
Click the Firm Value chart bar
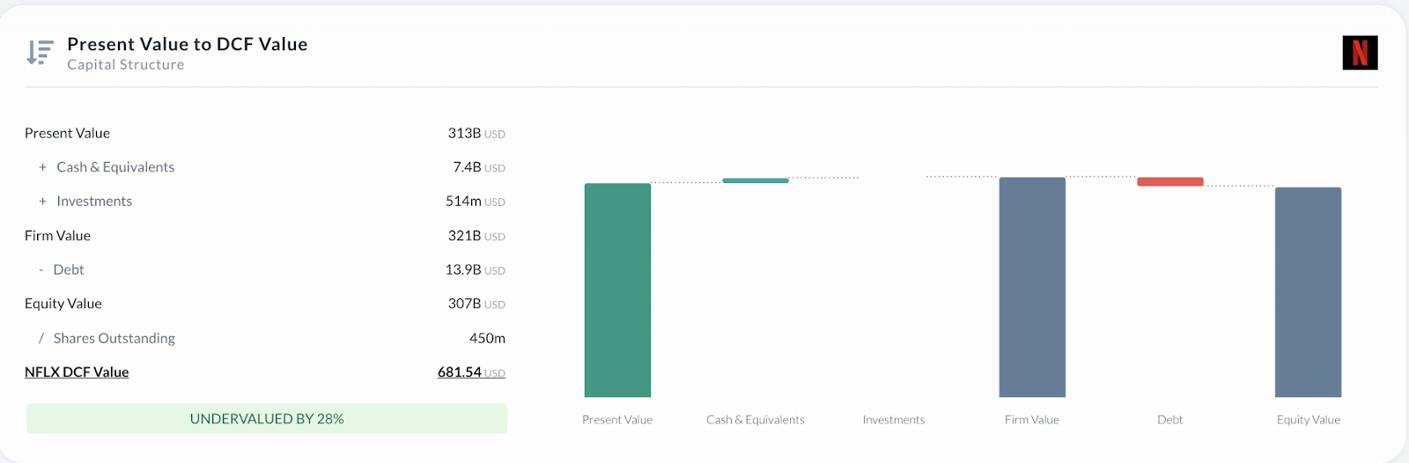point(1032,287)
